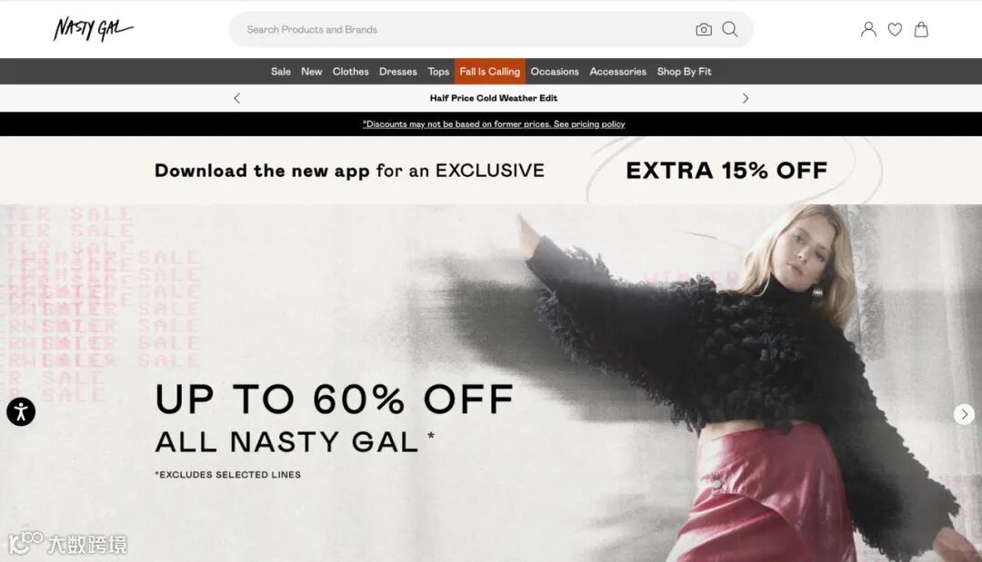The width and height of the screenshot is (982, 562).
Task: Open the Clothes menu
Action: point(350,71)
